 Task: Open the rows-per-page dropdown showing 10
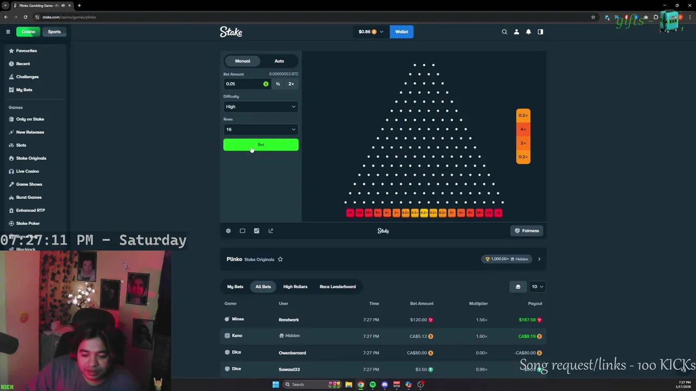pos(537,287)
